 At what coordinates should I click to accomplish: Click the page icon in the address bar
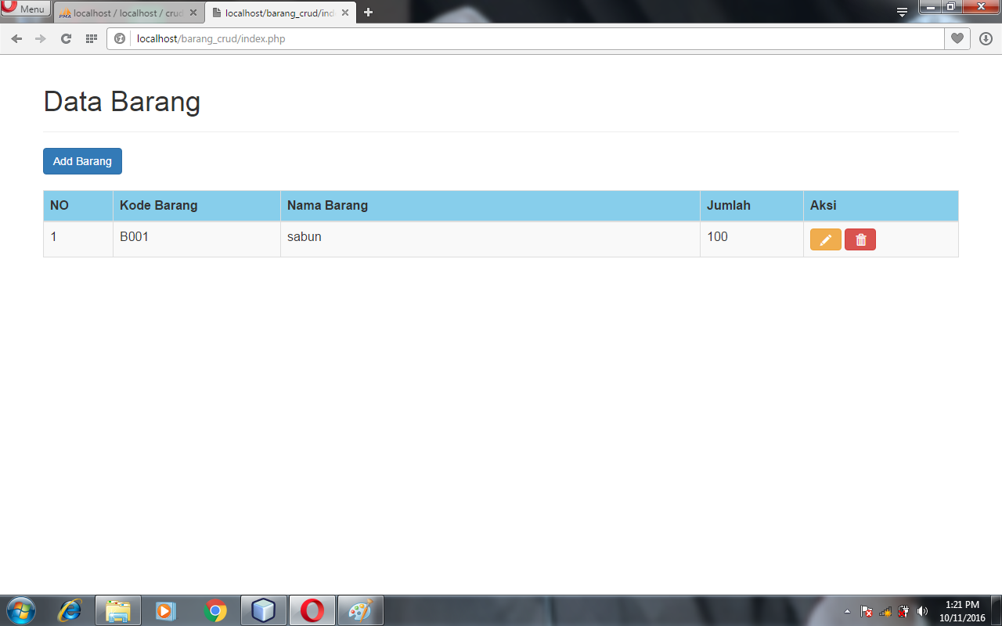(119, 37)
